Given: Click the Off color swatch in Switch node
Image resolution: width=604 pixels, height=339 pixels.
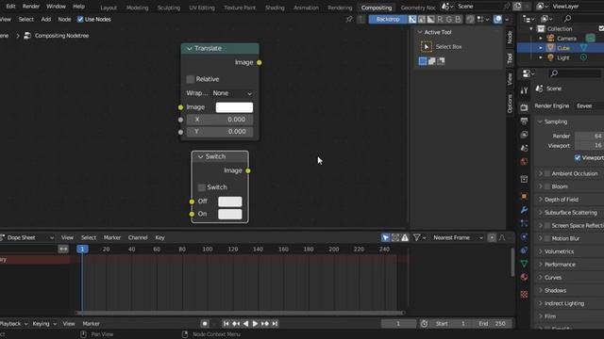Looking at the screenshot, I should [x=230, y=202].
